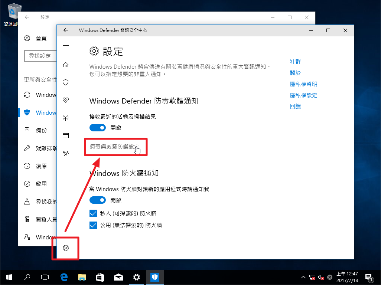Image resolution: width=381 pixels, height=285 pixels.
Task: Click back arrow in Defender title bar
Action: 66,30
